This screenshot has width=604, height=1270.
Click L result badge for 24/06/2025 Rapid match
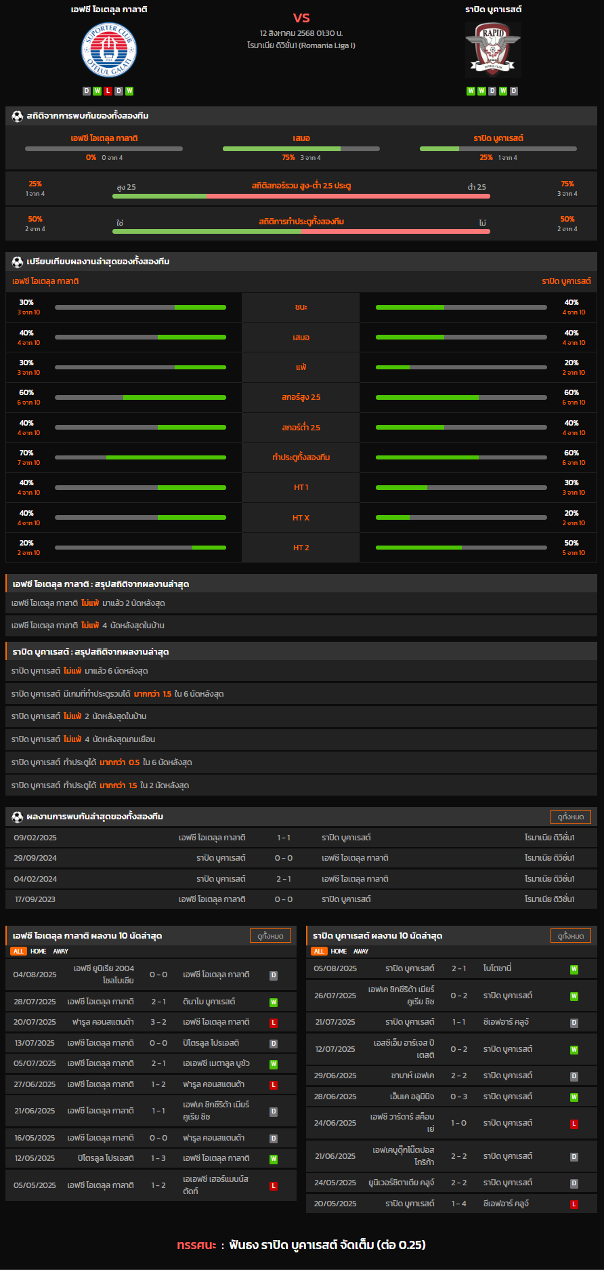click(574, 1124)
